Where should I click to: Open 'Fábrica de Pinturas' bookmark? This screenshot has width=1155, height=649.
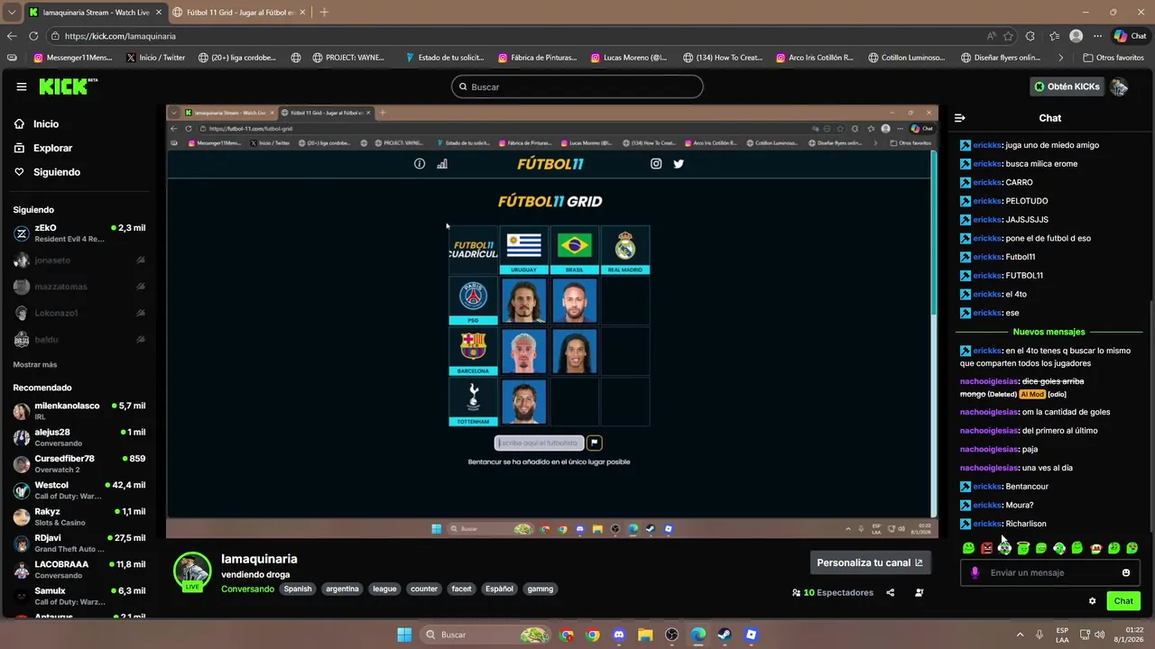click(537, 58)
